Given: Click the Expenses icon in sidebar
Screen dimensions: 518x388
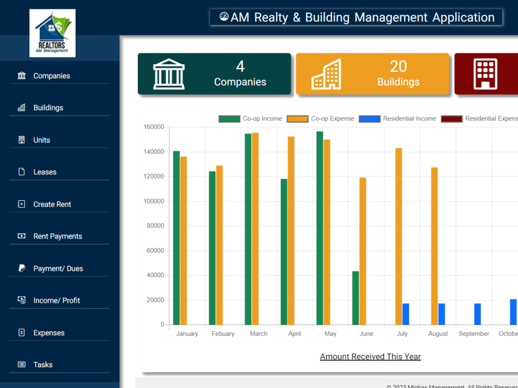Looking at the screenshot, I should point(21,333).
